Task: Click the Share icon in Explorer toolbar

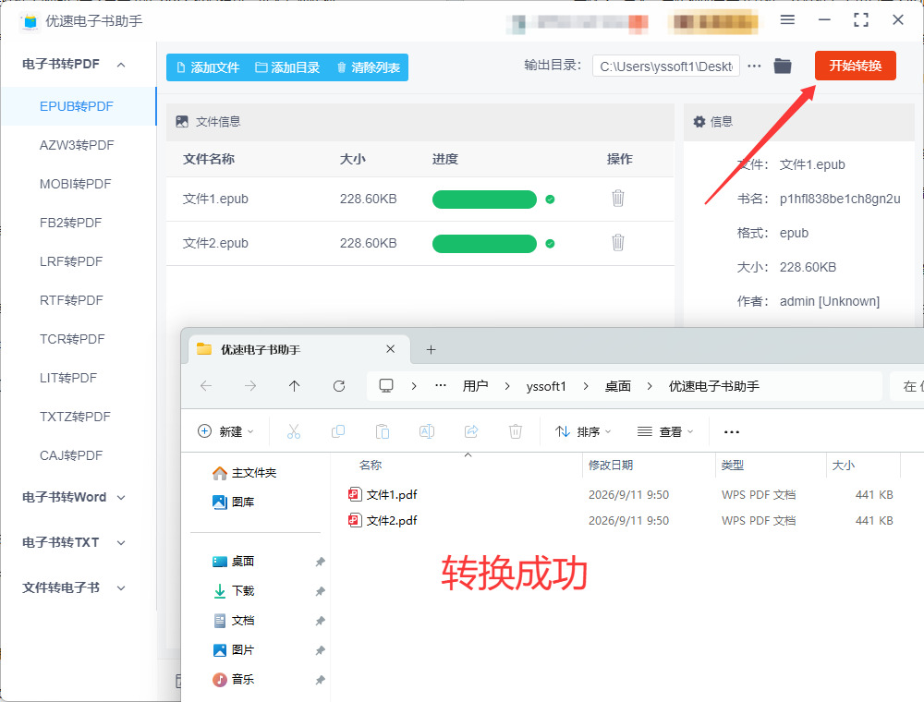Action: [471, 431]
